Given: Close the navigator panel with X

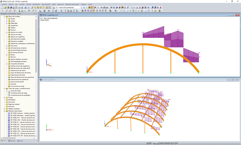Looking at the screenshot, I should [36, 14].
